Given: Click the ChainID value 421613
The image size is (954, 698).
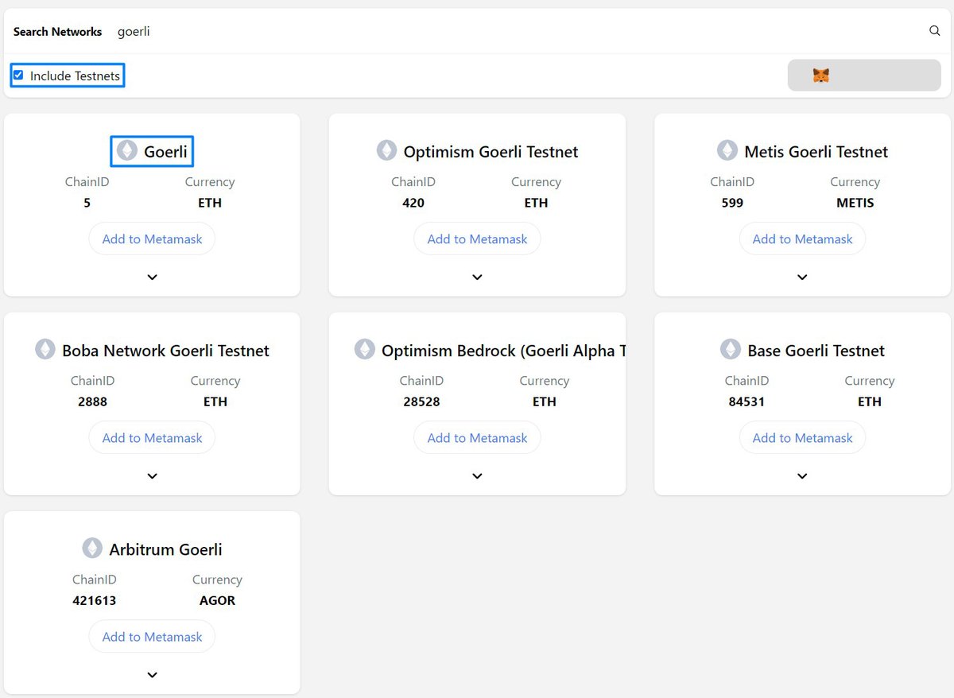Looking at the screenshot, I should pyautogui.click(x=94, y=600).
